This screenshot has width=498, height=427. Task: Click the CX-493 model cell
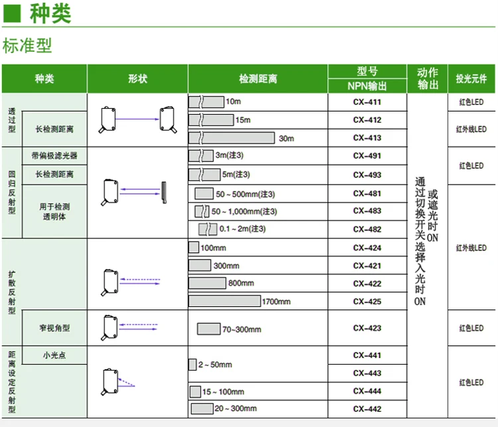(x=367, y=175)
